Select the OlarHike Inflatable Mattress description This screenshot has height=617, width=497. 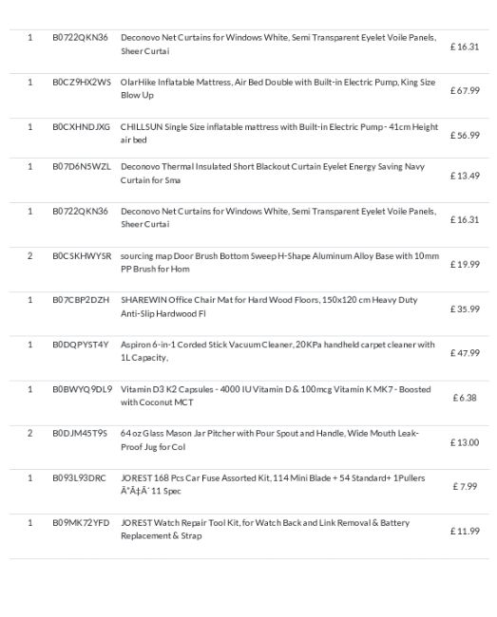[277, 88]
